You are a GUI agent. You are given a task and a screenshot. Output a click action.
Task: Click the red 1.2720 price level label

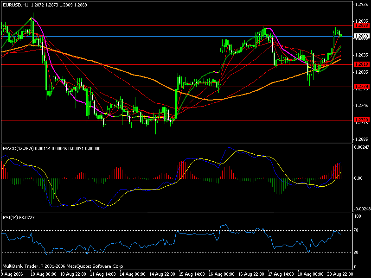click(361, 120)
